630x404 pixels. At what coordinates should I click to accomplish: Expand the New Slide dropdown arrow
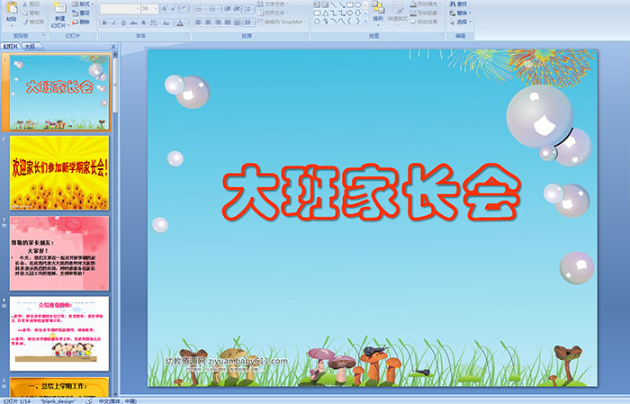(x=68, y=26)
